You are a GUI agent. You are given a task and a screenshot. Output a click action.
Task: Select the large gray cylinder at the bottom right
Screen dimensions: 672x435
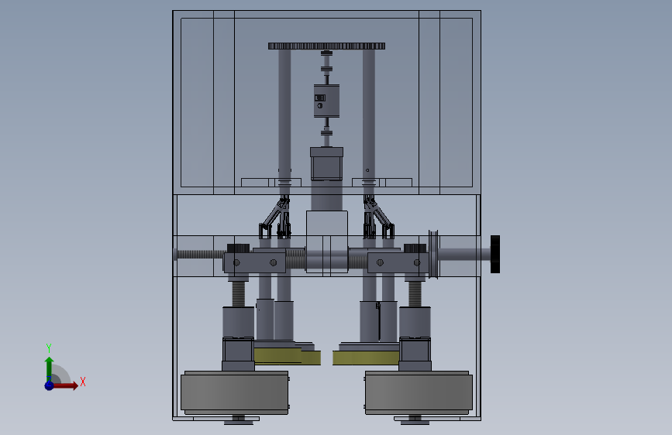pos(419,392)
